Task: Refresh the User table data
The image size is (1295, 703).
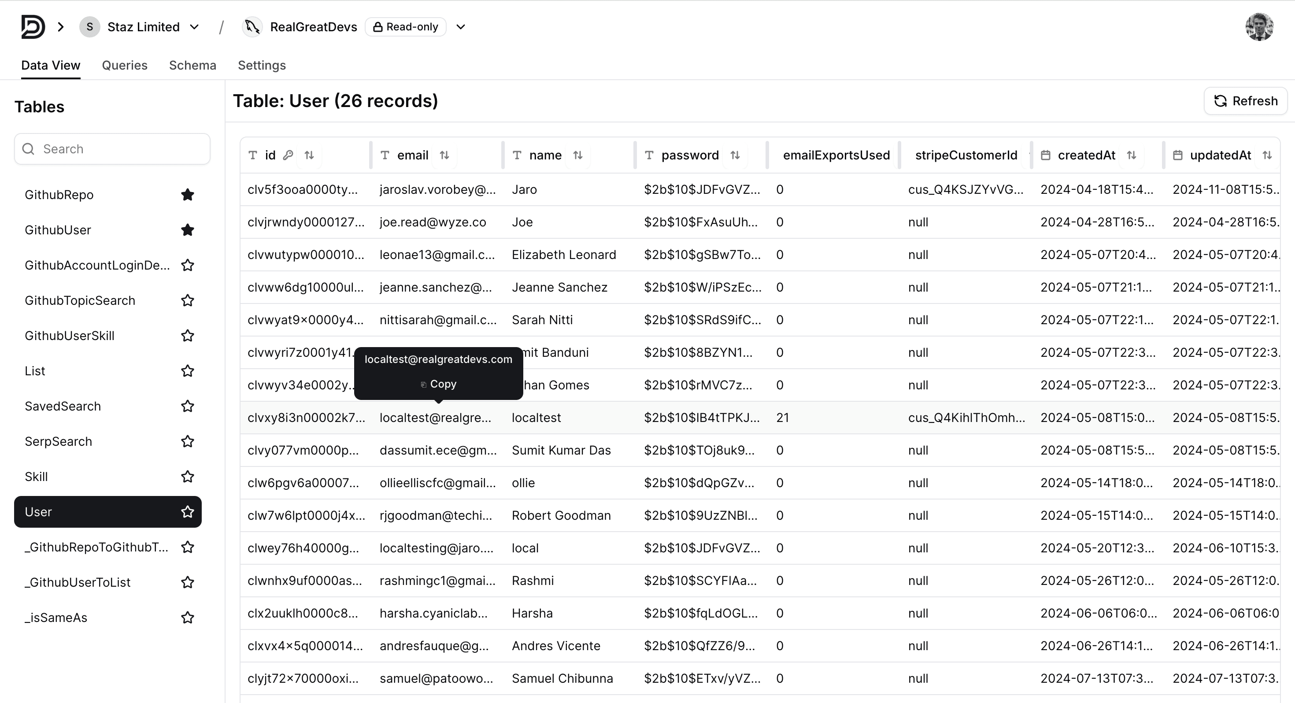Action: coord(1245,101)
